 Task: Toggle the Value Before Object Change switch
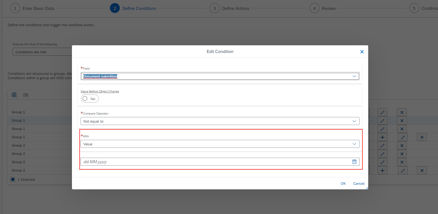click(x=90, y=99)
